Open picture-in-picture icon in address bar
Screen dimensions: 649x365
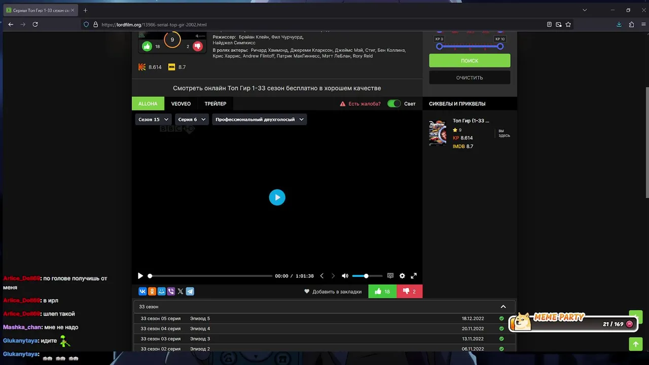[x=559, y=24]
